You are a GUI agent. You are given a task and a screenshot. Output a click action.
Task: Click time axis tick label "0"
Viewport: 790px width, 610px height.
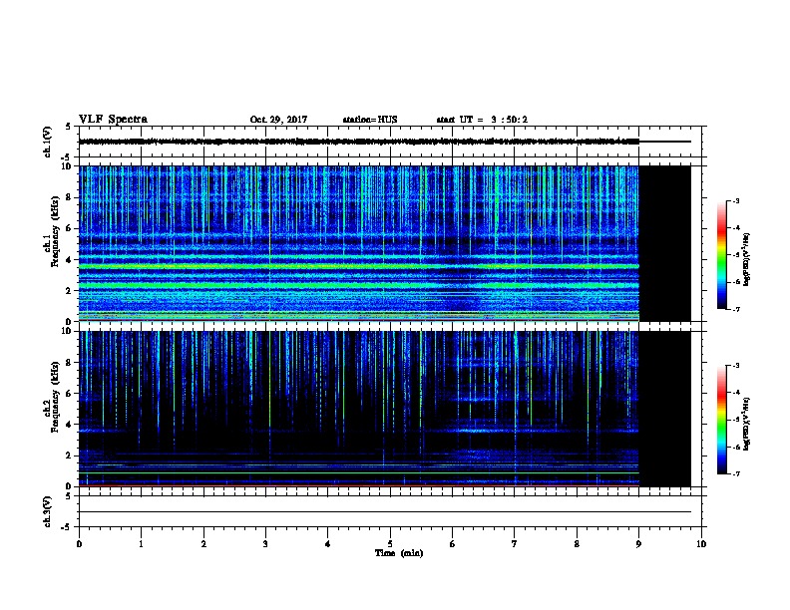click(x=79, y=544)
